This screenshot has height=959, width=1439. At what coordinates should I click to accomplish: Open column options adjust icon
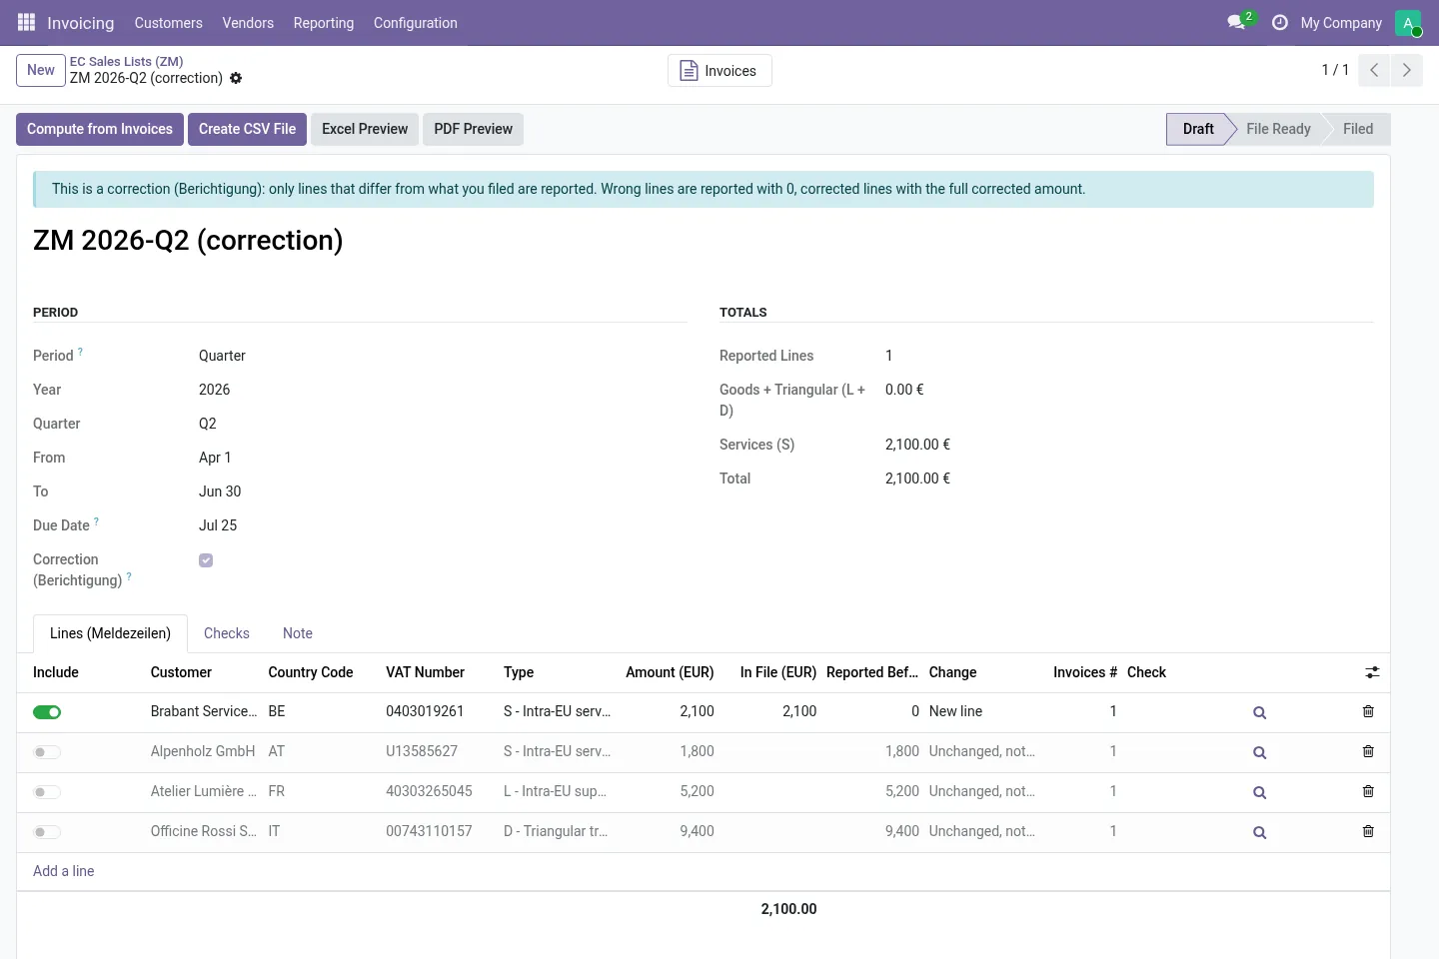click(x=1372, y=672)
